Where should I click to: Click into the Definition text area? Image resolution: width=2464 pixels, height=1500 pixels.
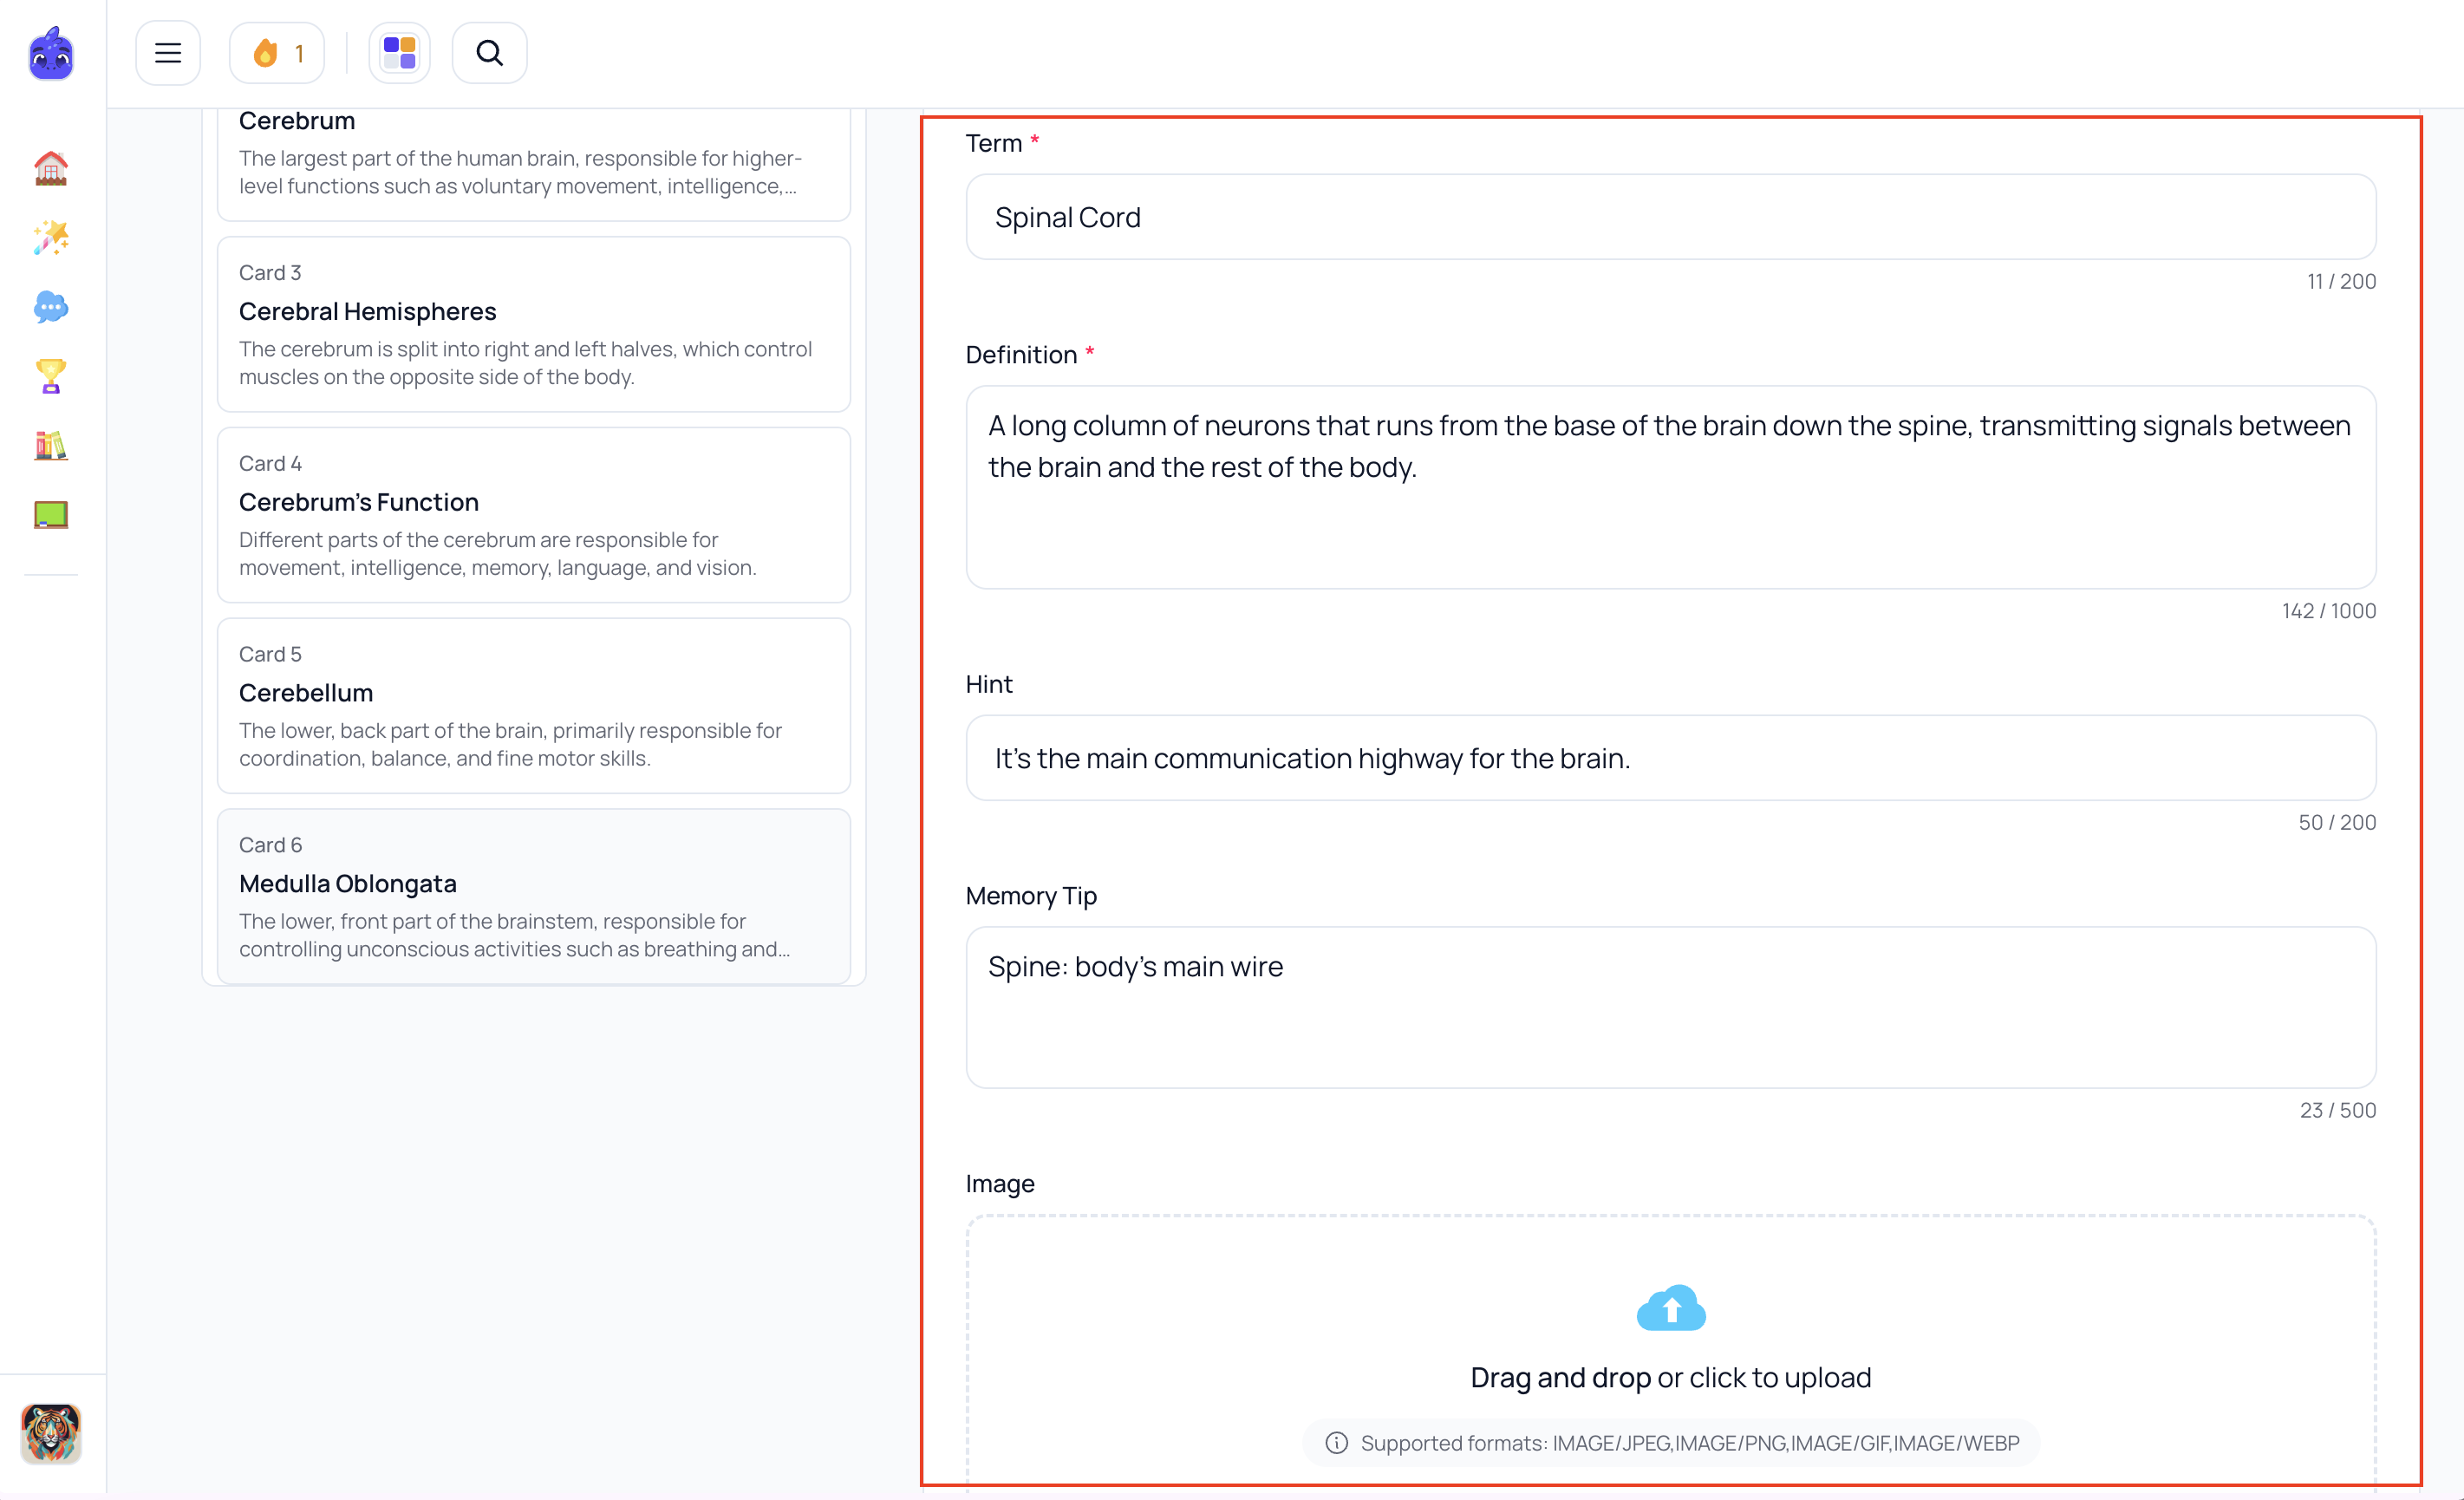click(x=1670, y=487)
